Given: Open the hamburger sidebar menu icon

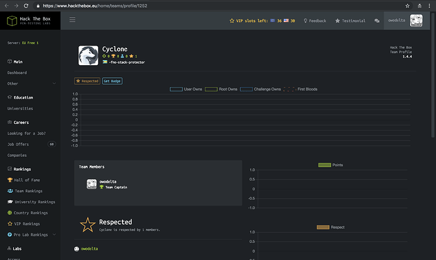Looking at the screenshot, I should [x=72, y=20].
